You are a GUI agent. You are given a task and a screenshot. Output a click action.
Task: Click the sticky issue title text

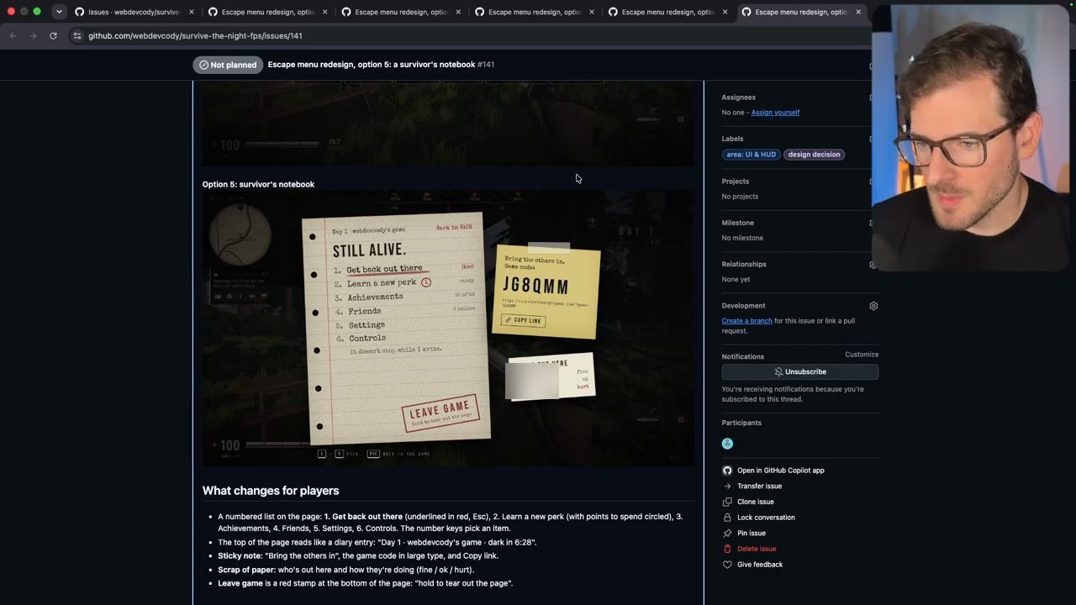[x=371, y=65]
